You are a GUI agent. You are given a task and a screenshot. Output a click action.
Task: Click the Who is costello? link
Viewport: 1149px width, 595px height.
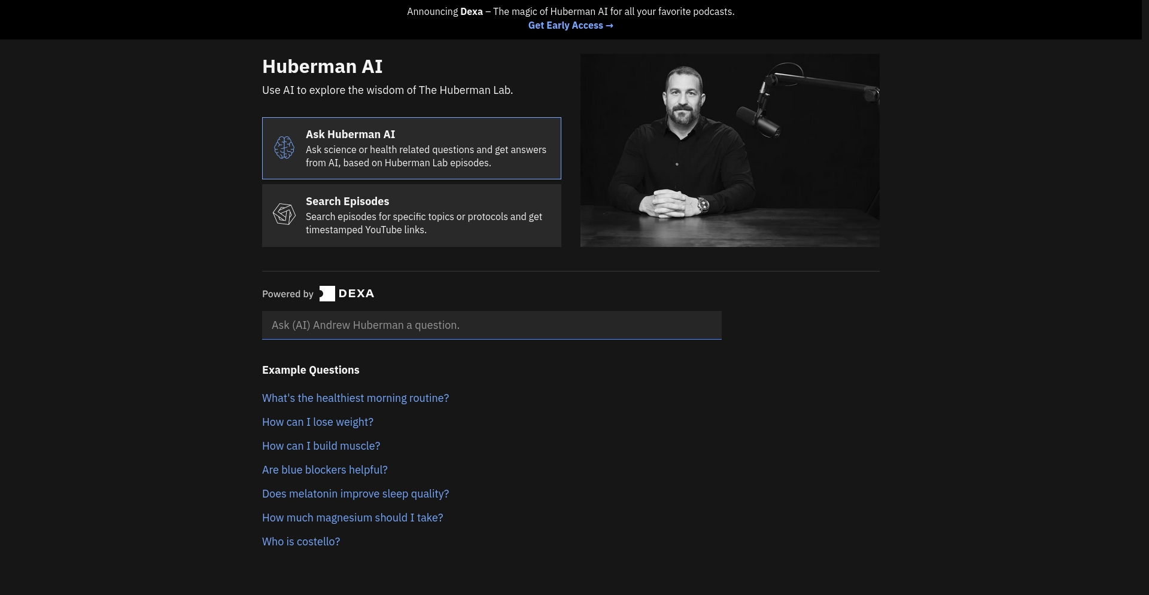coord(301,542)
